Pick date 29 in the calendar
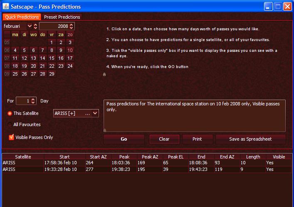 click(x=52, y=74)
